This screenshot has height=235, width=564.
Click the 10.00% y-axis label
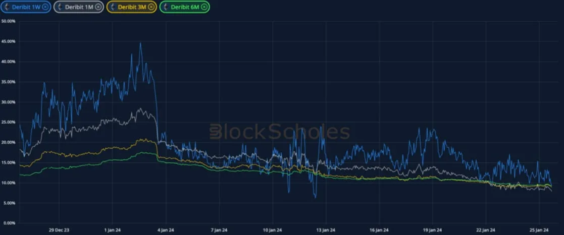[x=8, y=183]
